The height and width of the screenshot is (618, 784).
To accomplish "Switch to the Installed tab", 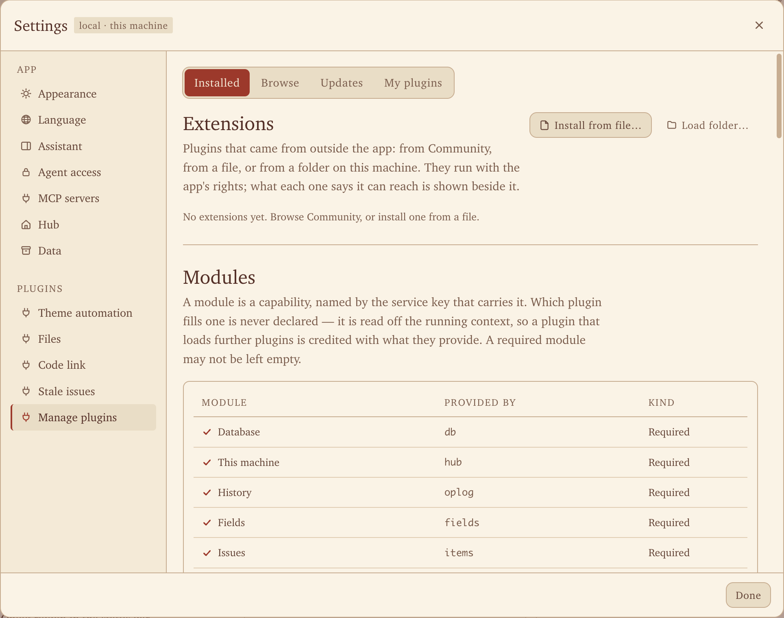I will tap(217, 83).
